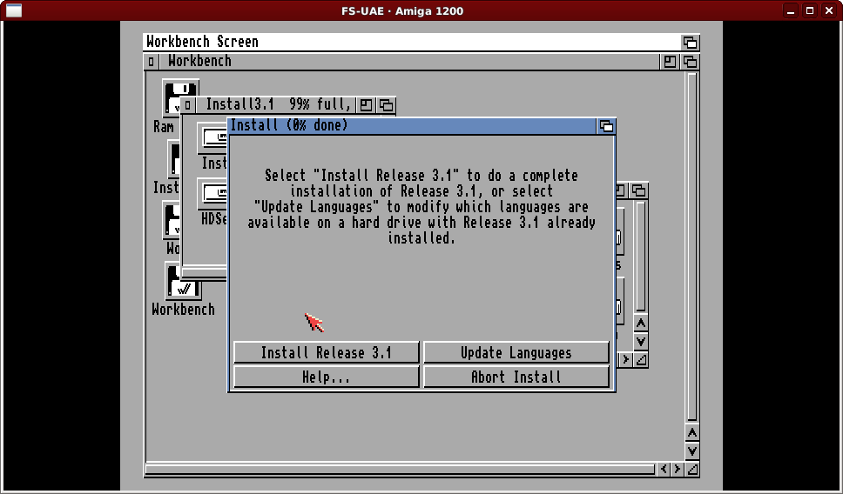Click vertical scrollbar of window behind the installer

click(x=640, y=257)
